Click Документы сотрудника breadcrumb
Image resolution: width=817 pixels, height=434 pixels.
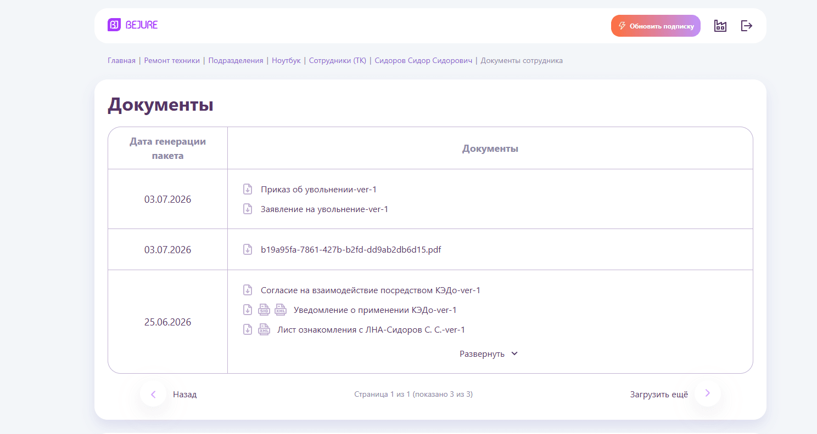522,60
